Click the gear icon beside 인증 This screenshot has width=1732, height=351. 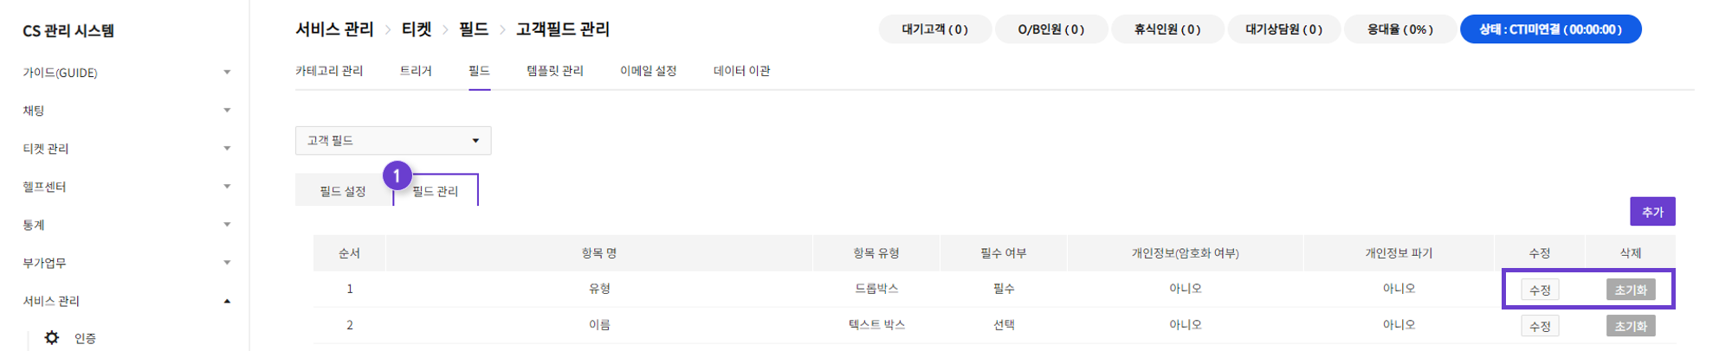52,338
